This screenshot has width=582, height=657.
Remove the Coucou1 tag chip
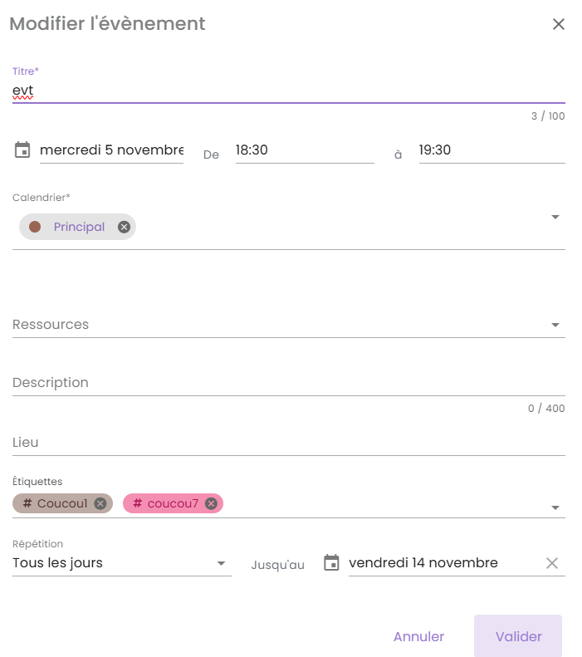click(100, 503)
